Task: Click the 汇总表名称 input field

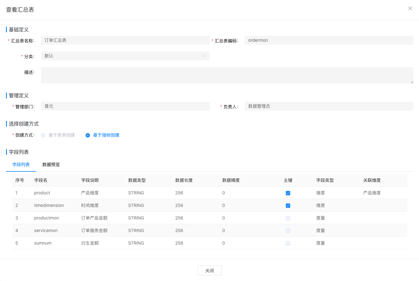Action: coord(125,40)
